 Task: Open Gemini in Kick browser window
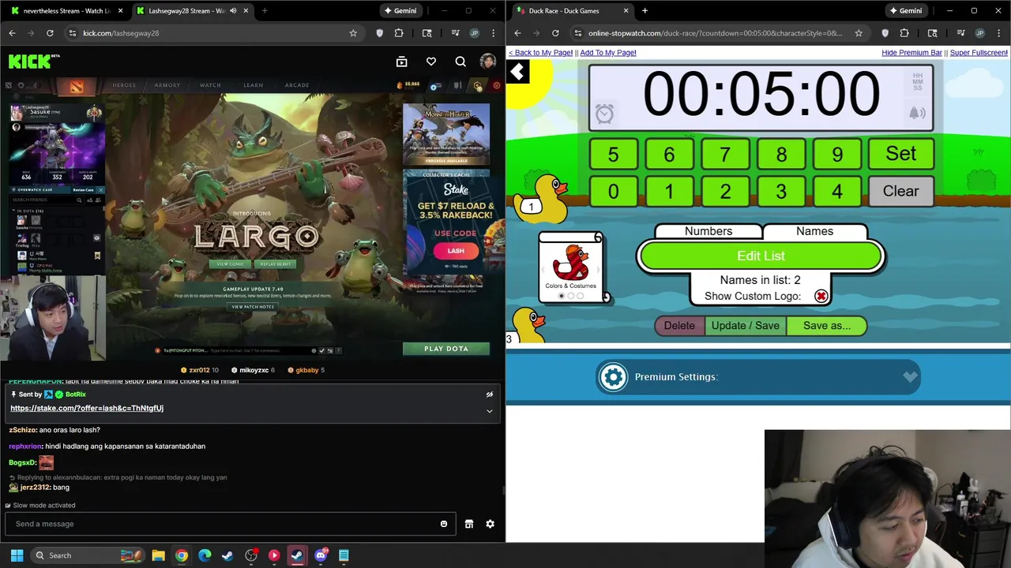(x=400, y=11)
